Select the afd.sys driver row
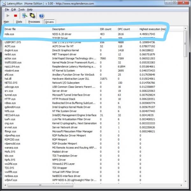This screenshot has width=191, height=191. (x=93, y=75)
